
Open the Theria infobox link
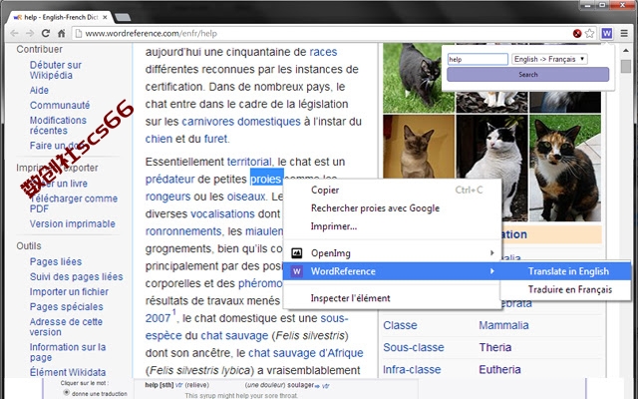495,347
